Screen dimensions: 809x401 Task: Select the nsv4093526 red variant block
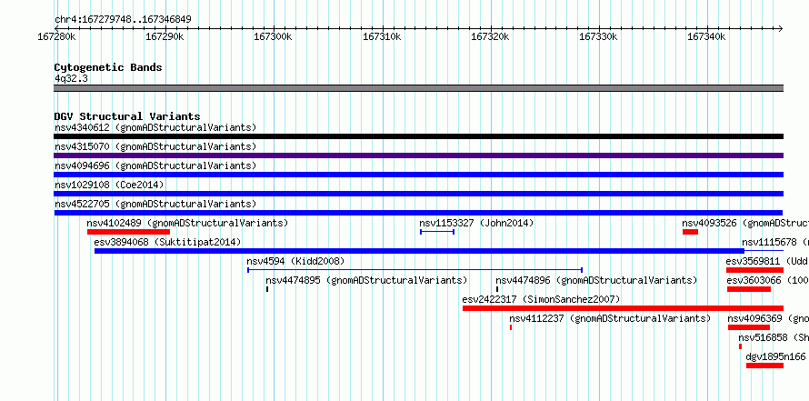point(690,232)
